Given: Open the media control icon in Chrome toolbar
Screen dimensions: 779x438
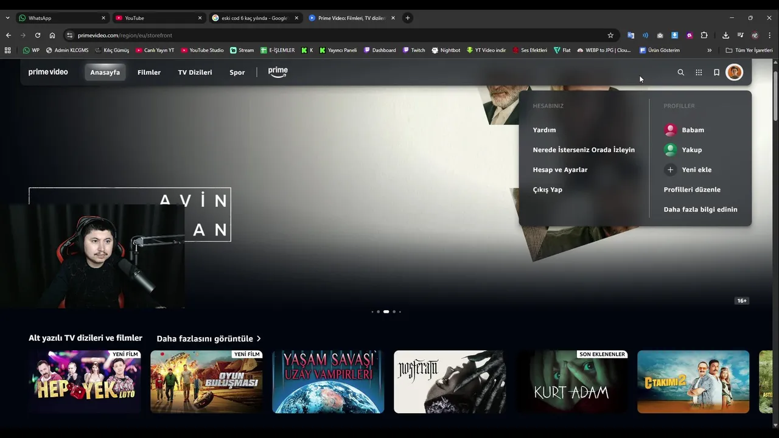Looking at the screenshot, I should pyautogui.click(x=740, y=35).
